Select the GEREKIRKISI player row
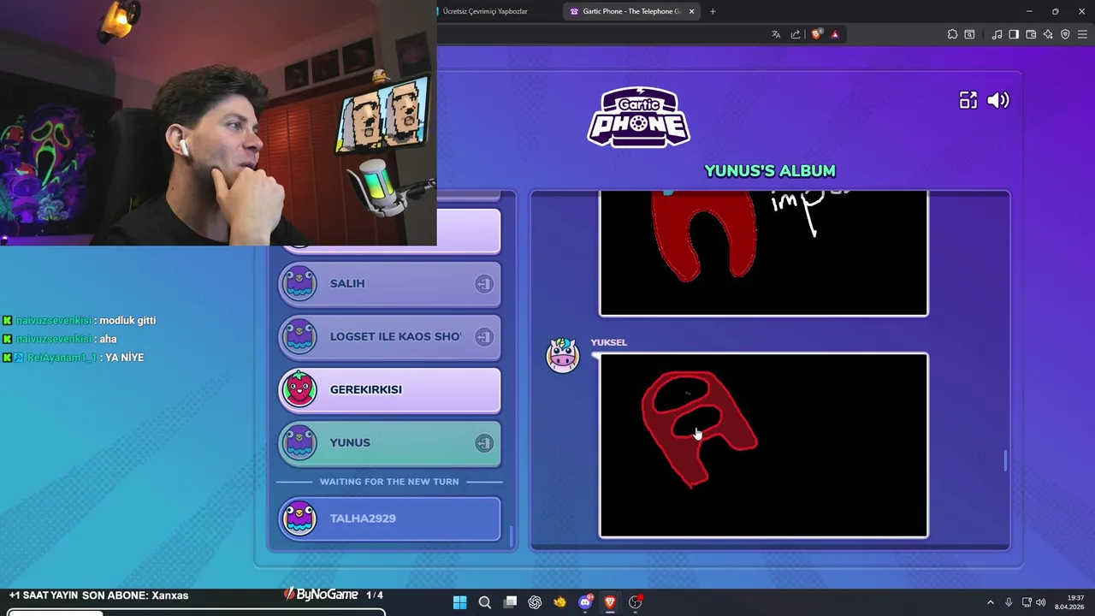 [x=389, y=389]
